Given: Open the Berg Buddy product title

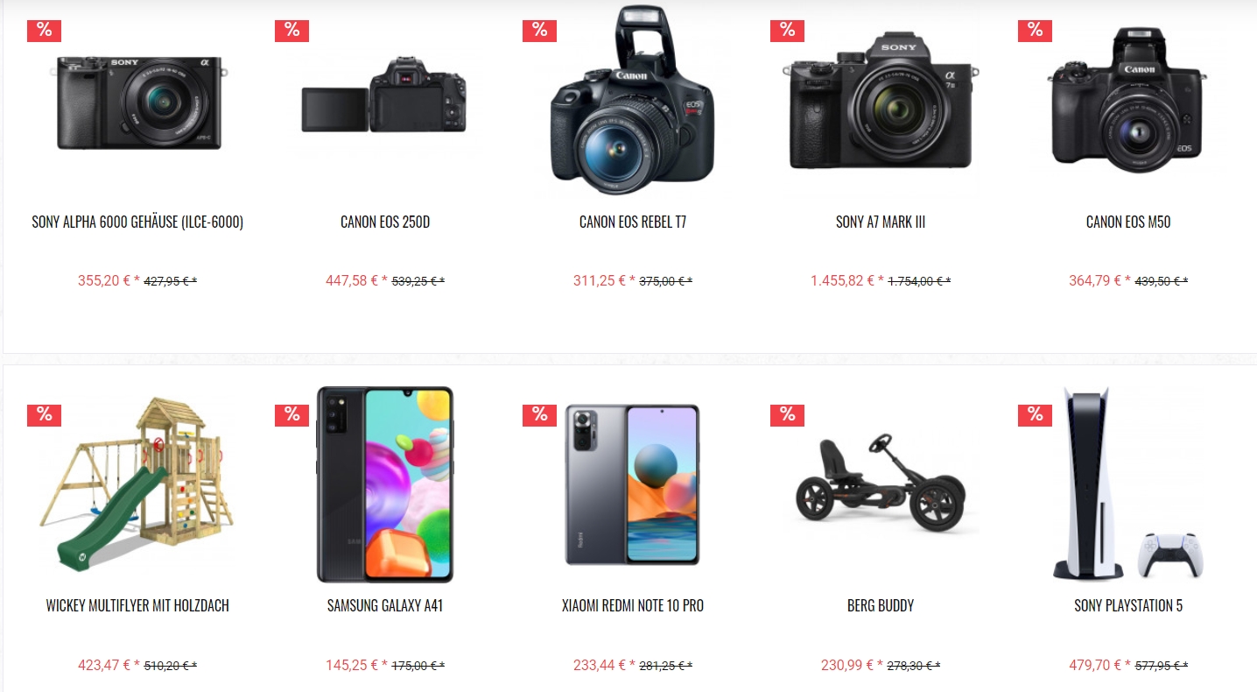Looking at the screenshot, I should (881, 606).
